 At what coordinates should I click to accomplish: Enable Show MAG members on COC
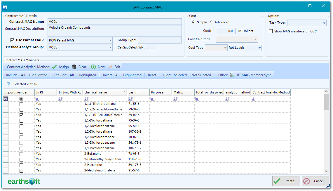pyautogui.click(x=271, y=31)
